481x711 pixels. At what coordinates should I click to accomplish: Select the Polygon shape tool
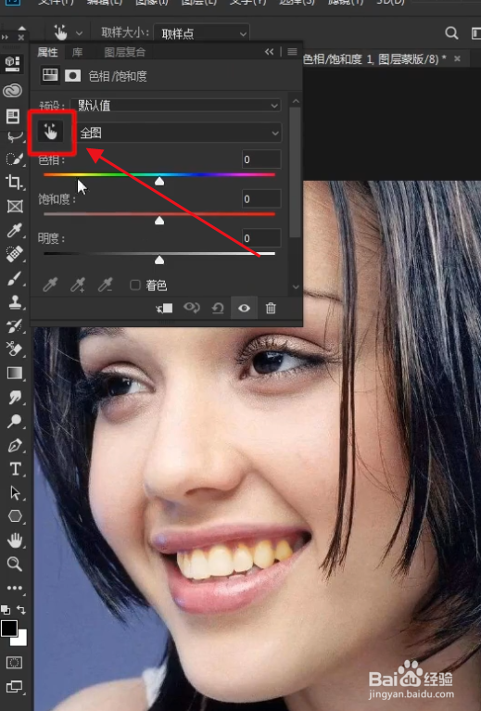(x=15, y=516)
